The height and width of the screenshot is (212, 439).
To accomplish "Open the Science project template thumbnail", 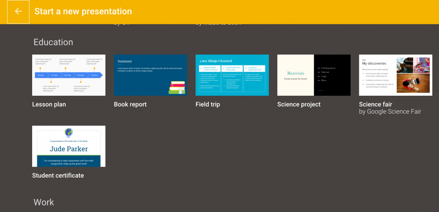I will point(314,75).
